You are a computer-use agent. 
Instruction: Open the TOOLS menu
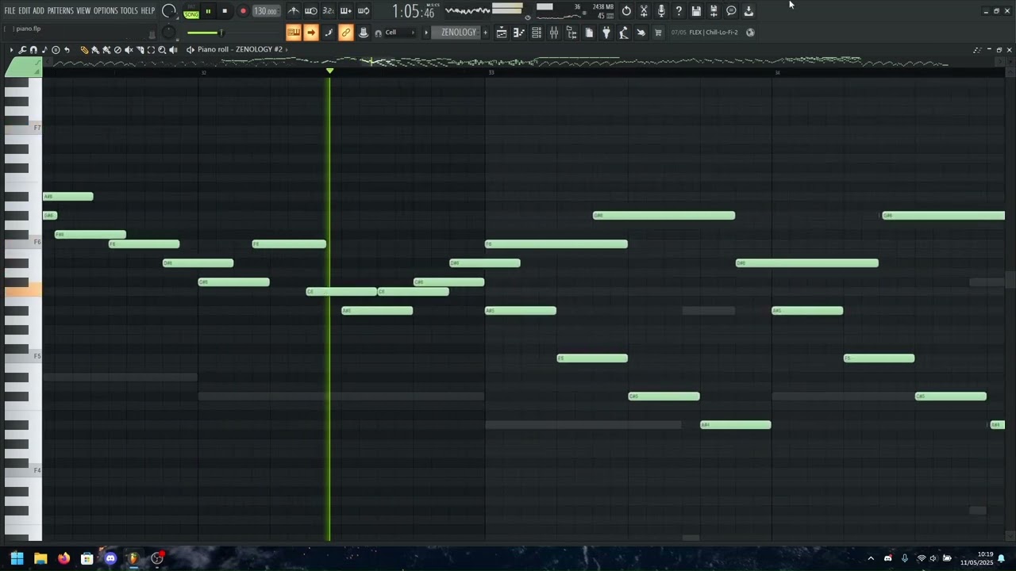pos(129,11)
